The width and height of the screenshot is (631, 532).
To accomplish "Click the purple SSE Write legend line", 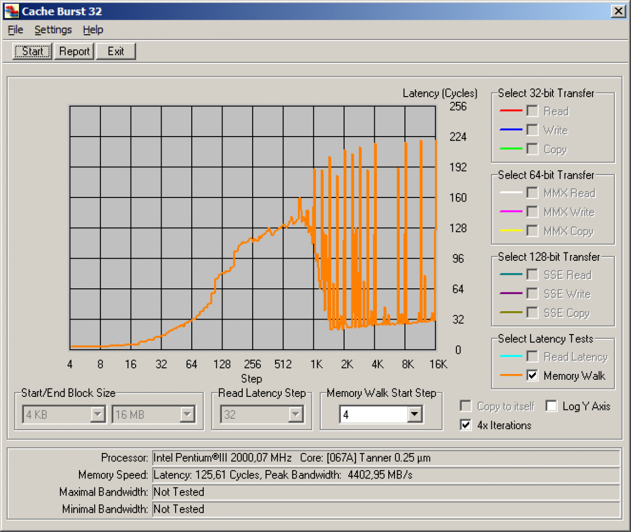I will (511, 293).
